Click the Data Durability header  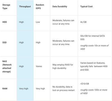(x=60, y=6)
